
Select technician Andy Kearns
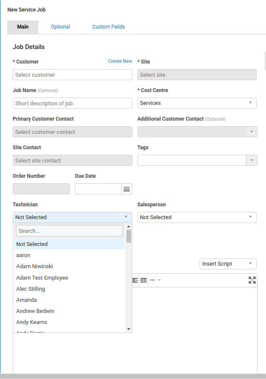pyautogui.click(x=69, y=322)
